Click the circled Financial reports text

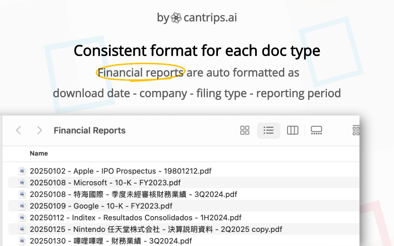click(141, 73)
